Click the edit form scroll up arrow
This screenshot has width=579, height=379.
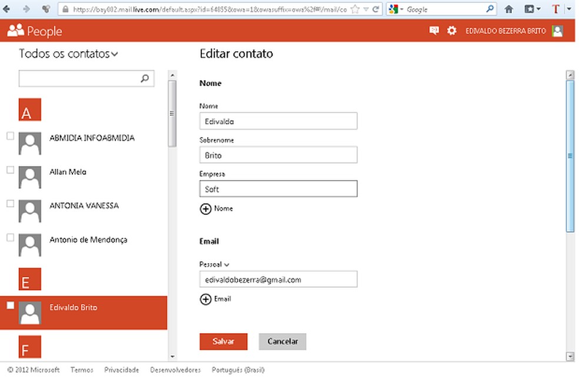pos(570,75)
